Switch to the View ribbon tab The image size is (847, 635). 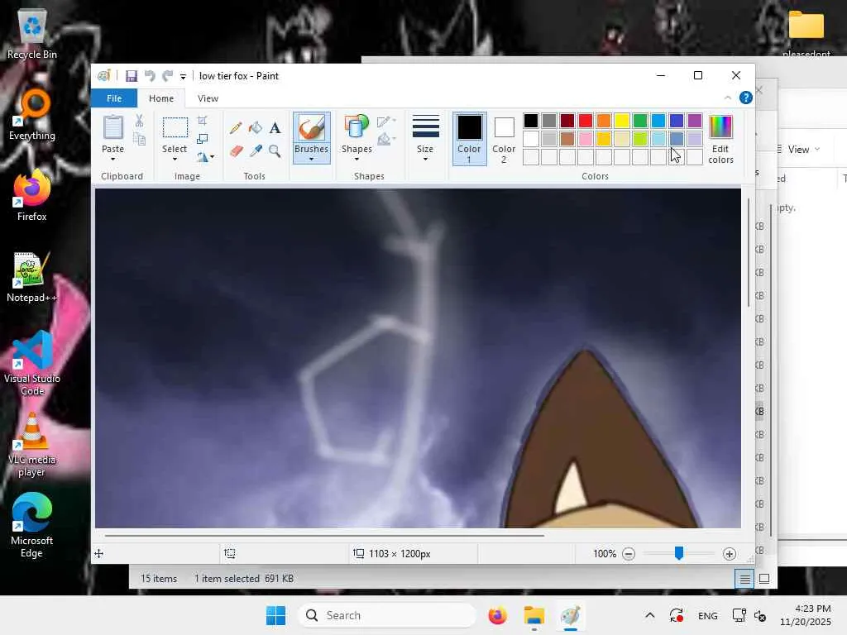click(x=208, y=98)
